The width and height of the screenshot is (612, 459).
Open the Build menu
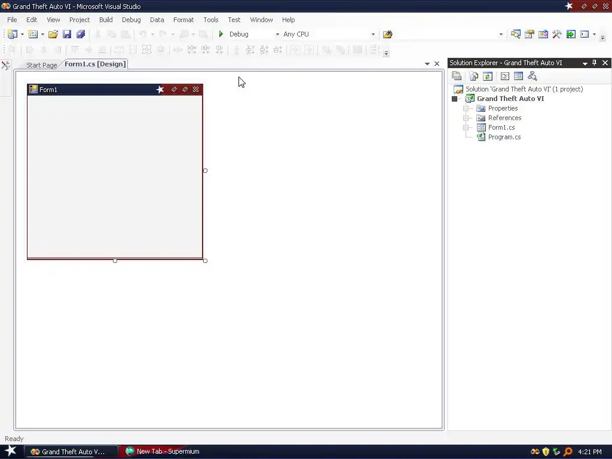[106, 20]
